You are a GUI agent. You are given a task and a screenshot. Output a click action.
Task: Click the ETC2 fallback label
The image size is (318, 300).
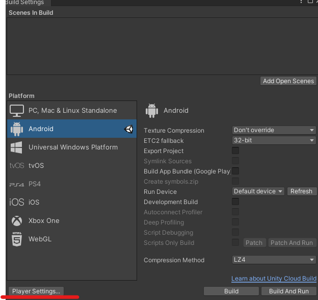tap(164, 141)
